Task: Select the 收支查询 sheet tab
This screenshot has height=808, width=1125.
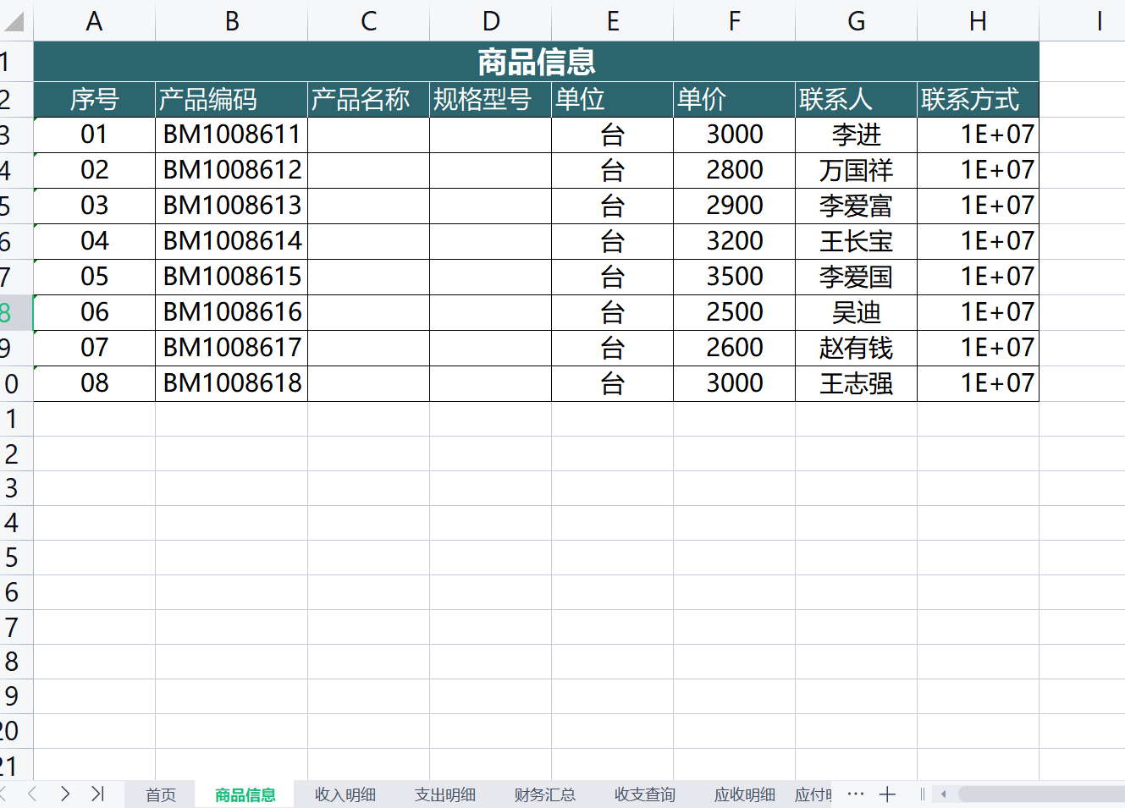Action: tap(644, 794)
